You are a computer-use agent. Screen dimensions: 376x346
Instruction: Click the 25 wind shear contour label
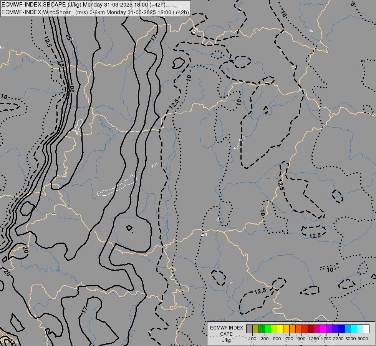(69, 37)
